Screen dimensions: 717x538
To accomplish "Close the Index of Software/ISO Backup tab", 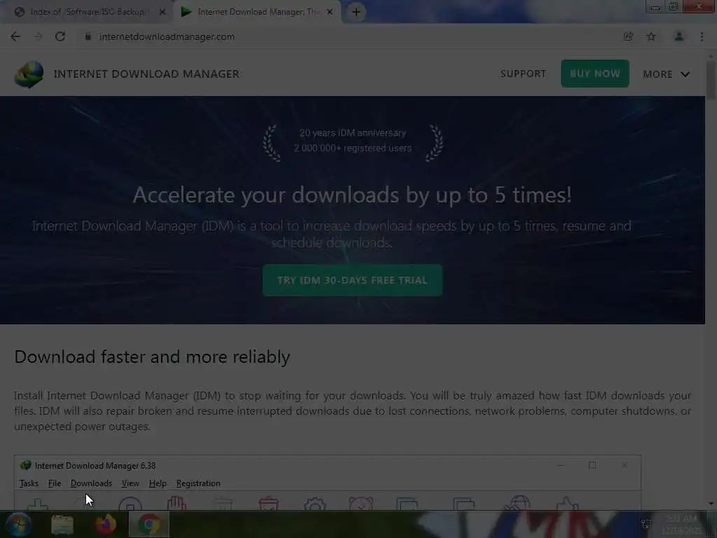I will [x=162, y=12].
